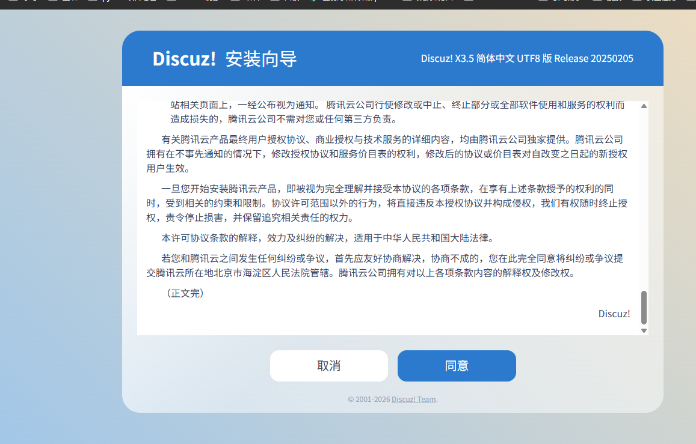Click the paragraph starting "一旦您开始安装腾讯云产品"
The height and width of the screenshot is (444, 696).
pyautogui.click(x=387, y=203)
